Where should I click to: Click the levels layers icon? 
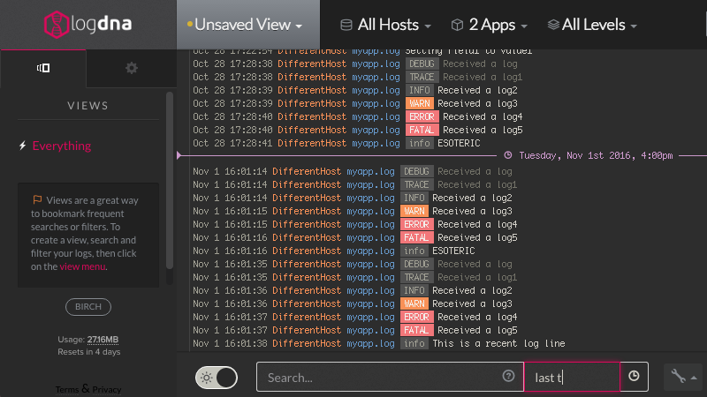553,25
